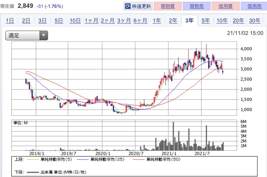Click the 現物売 button
The width and height of the screenshot is (267, 177).
pyautogui.click(x=197, y=6)
